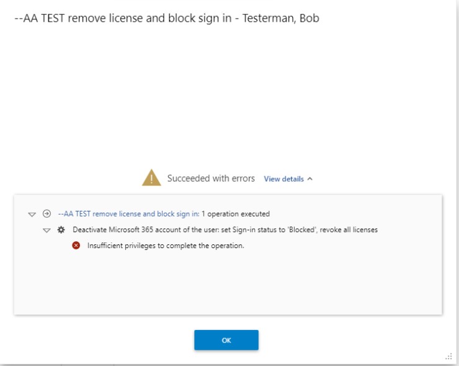Screen dimensions: 459x366
Task: Click the 'Blocked' sign-in status word
Action: pos(302,230)
